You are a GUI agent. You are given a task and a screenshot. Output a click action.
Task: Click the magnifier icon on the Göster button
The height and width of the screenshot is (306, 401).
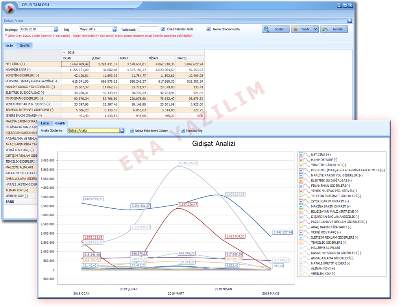click(x=267, y=29)
